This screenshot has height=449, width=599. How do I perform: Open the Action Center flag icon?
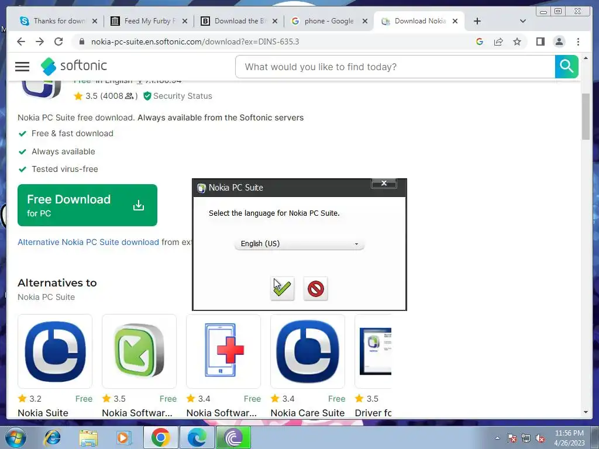(511, 438)
